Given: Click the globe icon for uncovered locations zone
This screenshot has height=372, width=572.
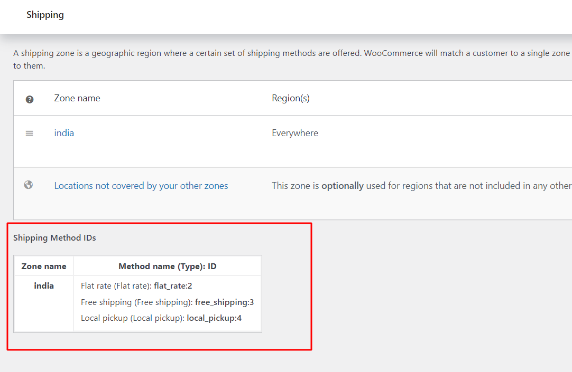Looking at the screenshot, I should click(x=29, y=185).
